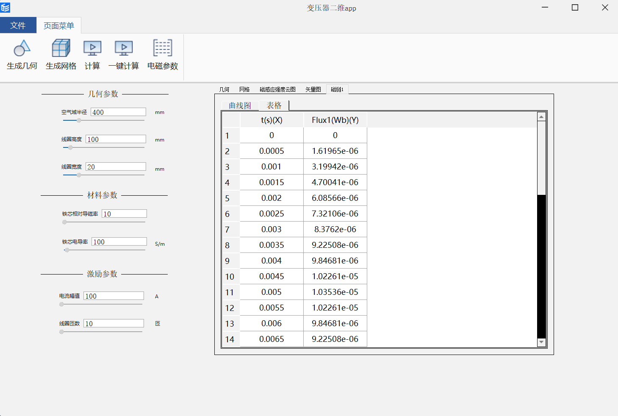
Task: Click the 铁芯电导率 slider handle
Action: click(x=67, y=250)
